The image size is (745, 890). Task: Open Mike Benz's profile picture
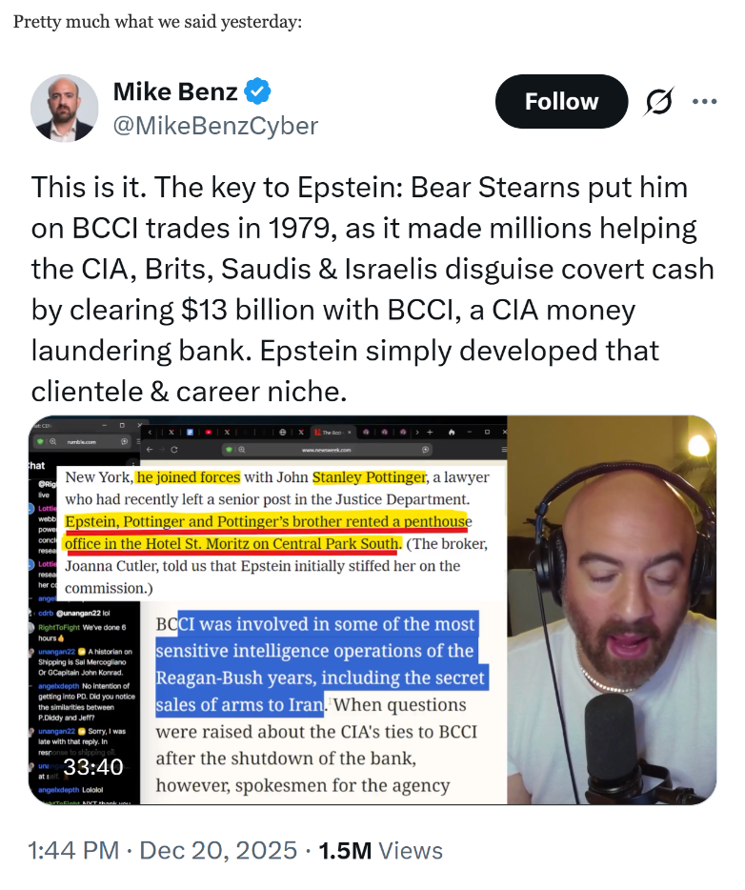point(64,108)
